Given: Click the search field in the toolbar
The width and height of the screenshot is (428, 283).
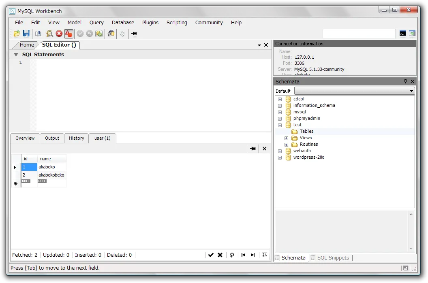Looking at the screenshot, I should pos(359,34).
